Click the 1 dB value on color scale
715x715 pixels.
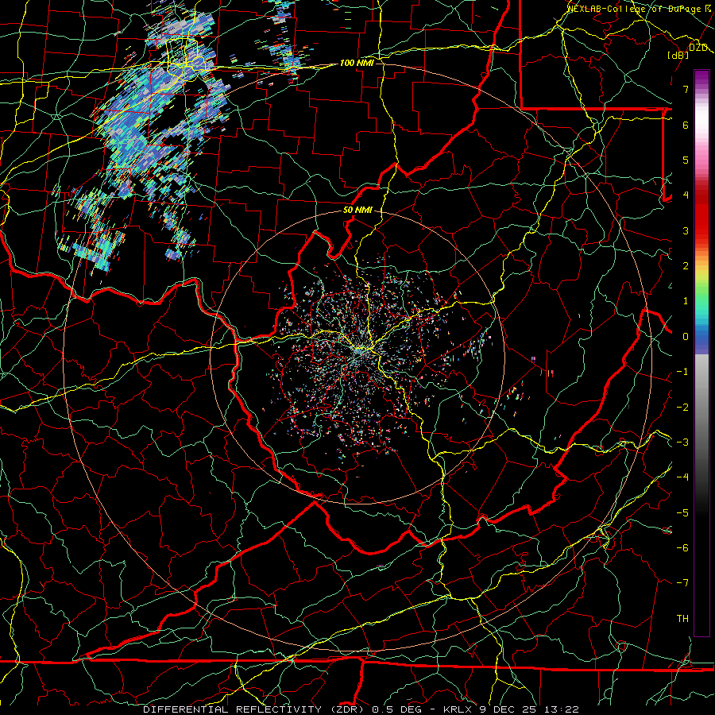[x=686, y=301]
